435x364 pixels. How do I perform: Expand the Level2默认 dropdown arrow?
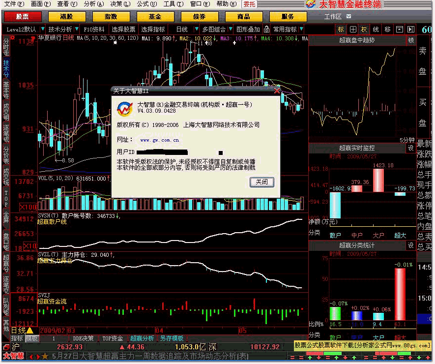(43, 29)
